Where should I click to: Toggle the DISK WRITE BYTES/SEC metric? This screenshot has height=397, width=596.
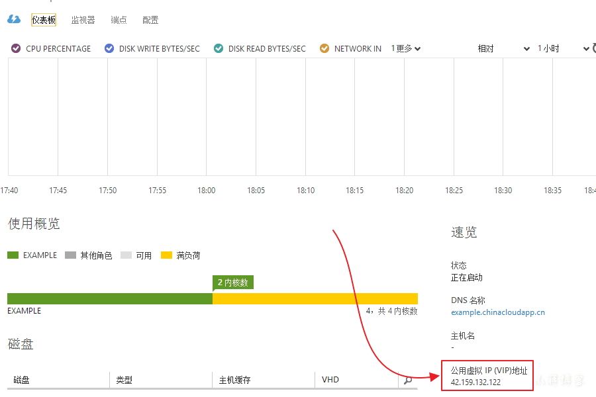[x=109, y=48]
